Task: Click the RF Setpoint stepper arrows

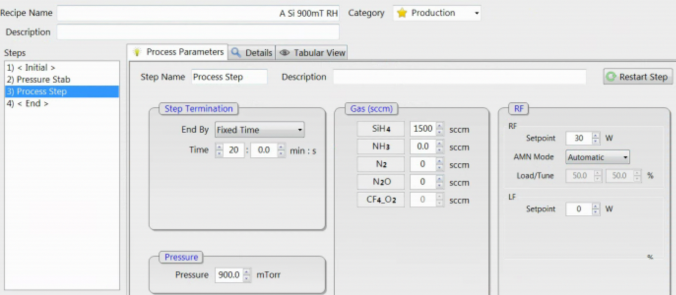Action: (596, 139)
